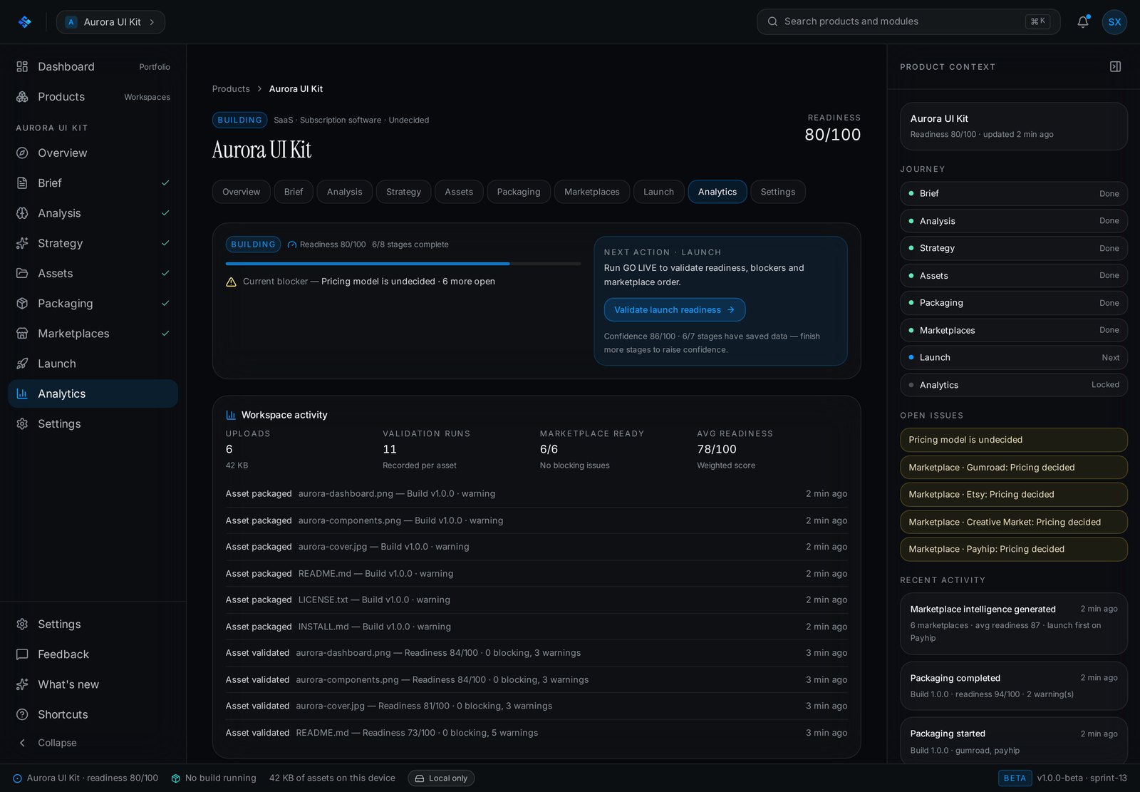The width and height of the screenshot is (1140, 792).
Task: Switch to the Packaging tab
Action: point(518,192)
